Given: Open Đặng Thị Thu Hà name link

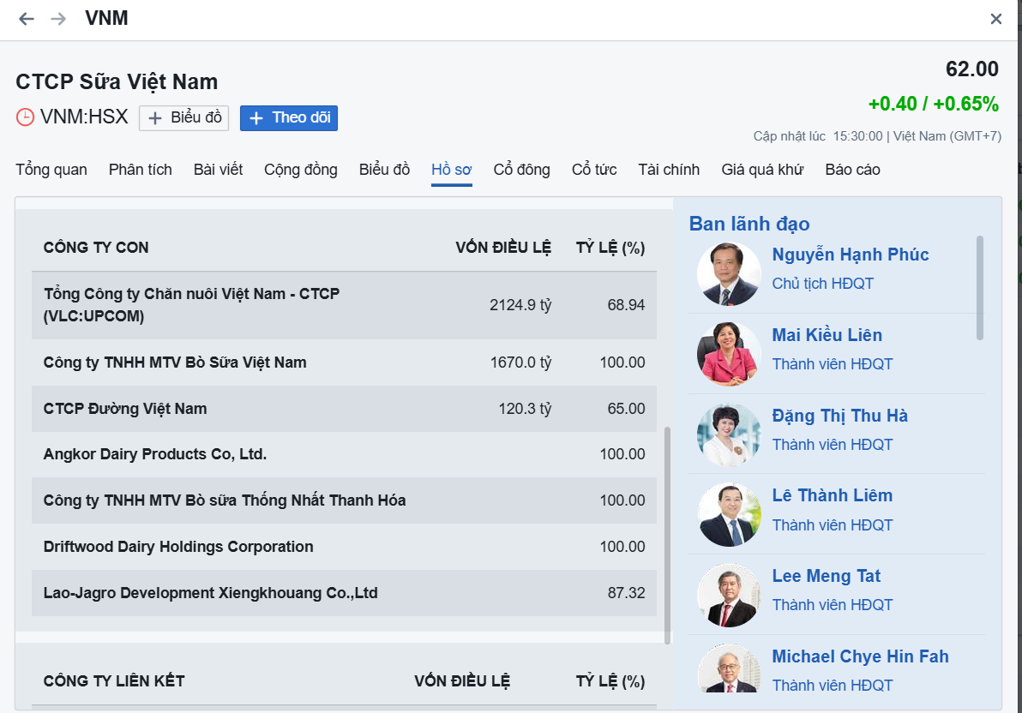Looking at the screenshot, I should [x=840, y=416].
